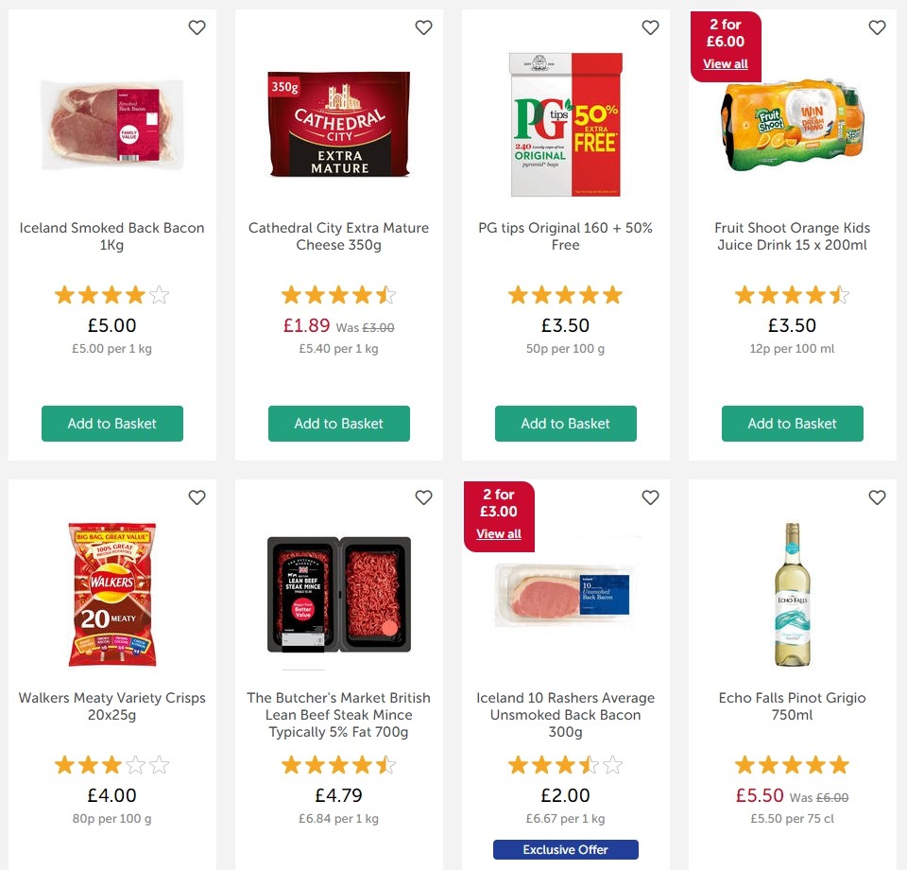Open View all in the 2 for £6.00 offer

725,63
